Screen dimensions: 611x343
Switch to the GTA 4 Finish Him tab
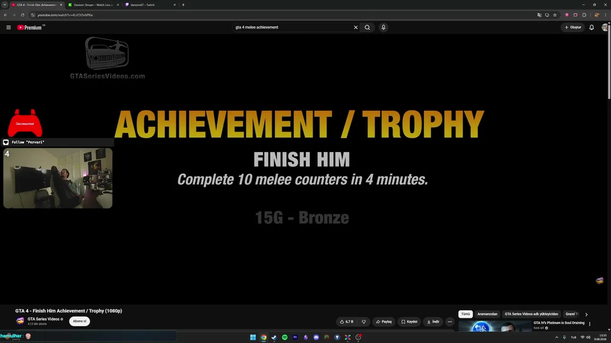(x=36, y=5)
